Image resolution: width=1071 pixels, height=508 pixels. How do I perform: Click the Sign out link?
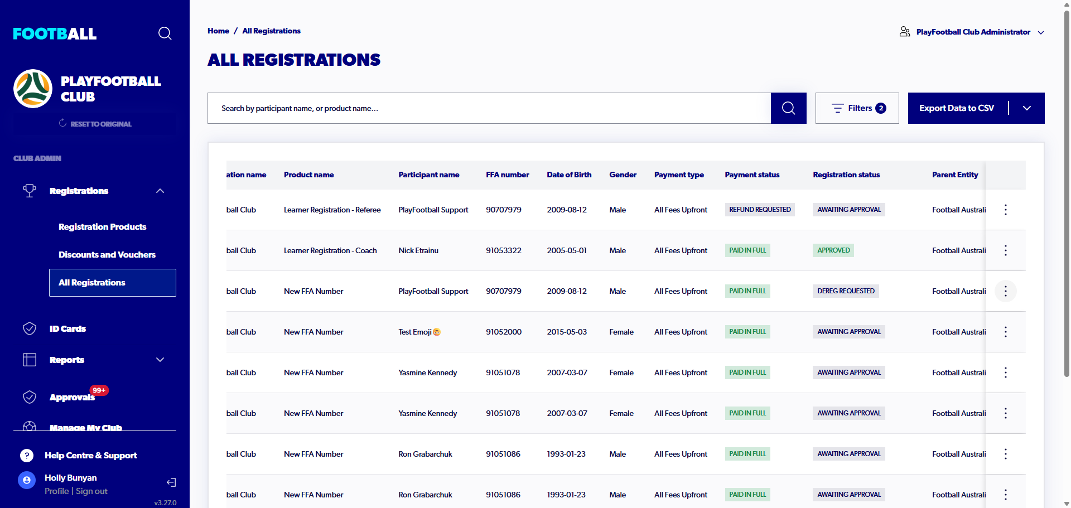click(91, 491)
